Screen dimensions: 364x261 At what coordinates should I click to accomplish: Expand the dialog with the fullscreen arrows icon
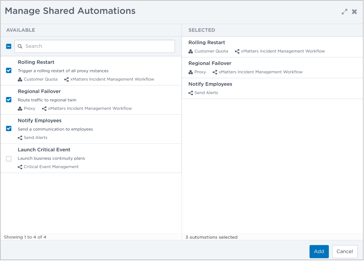(x=344, y=12)
